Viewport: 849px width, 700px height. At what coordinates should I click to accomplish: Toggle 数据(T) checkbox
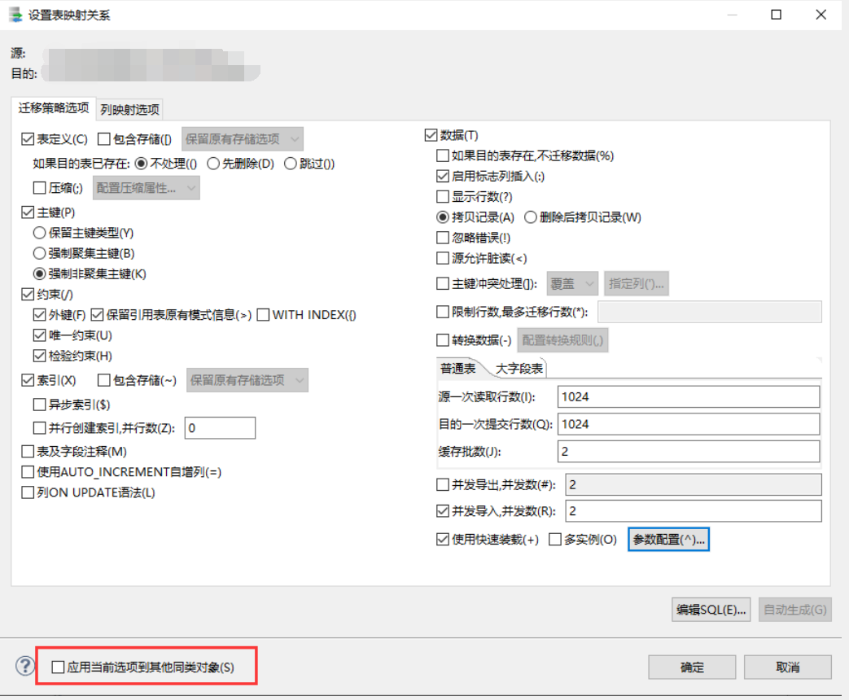pos(431,135)
